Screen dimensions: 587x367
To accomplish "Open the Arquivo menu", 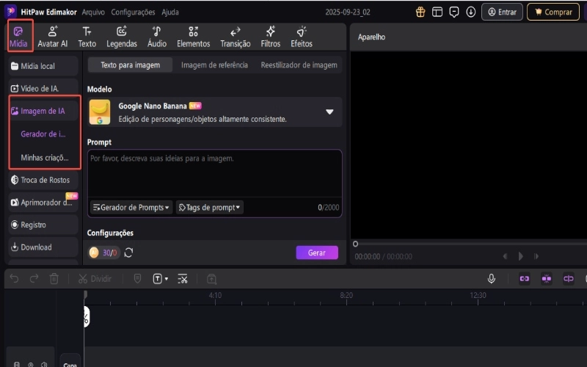I will pyautogui.click(x=93, y=12).
